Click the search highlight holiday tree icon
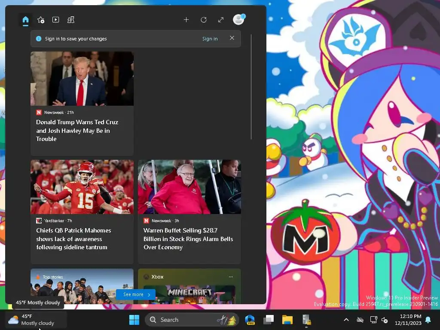Image resolution: width=440 pixels, height=330 pixels. 227,320
